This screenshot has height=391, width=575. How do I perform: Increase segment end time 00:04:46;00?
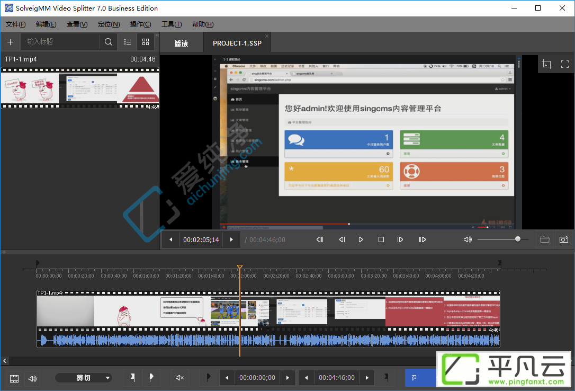pyautogui.click(x=367, y=378)
